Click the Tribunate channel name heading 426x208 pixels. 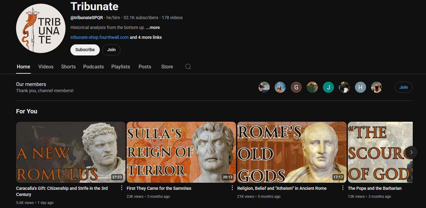(x=95, y=6)
